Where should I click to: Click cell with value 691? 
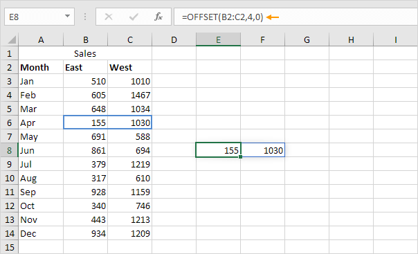(x=86, y=136)
